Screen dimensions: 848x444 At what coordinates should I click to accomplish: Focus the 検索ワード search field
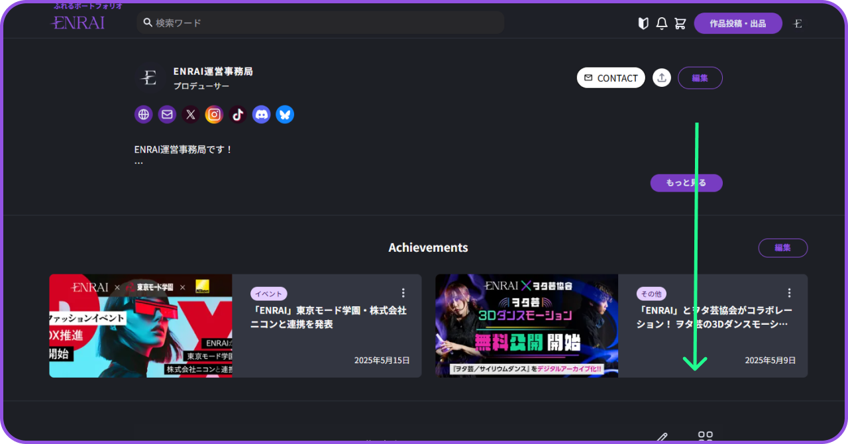point(321,23)
